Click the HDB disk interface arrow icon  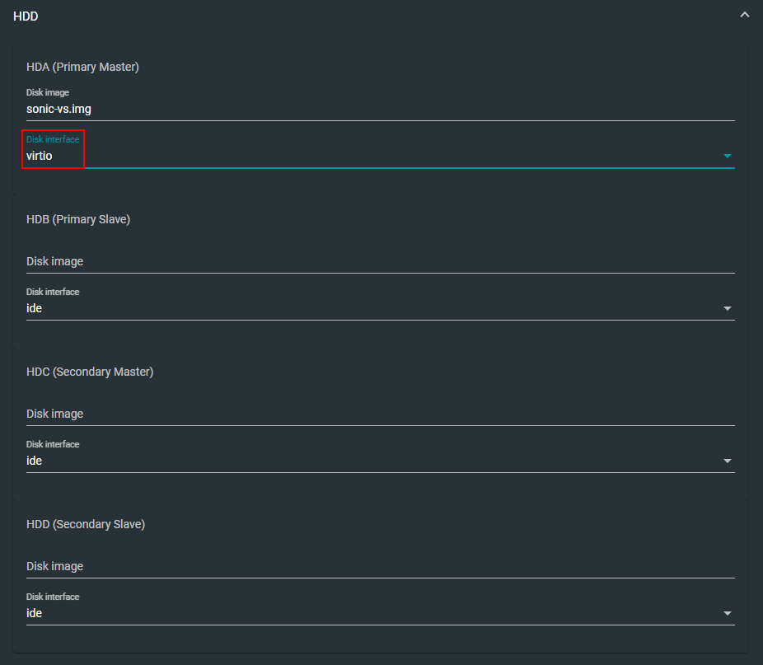click(x=727, y=308)
